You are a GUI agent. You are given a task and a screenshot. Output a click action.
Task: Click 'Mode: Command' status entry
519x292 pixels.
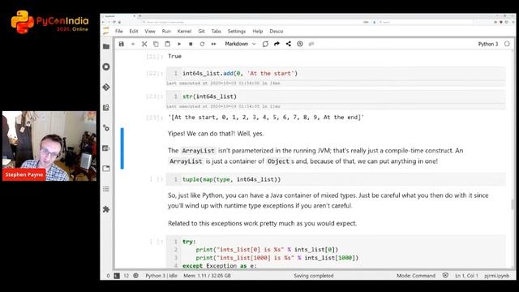click(x=416, y=276)
